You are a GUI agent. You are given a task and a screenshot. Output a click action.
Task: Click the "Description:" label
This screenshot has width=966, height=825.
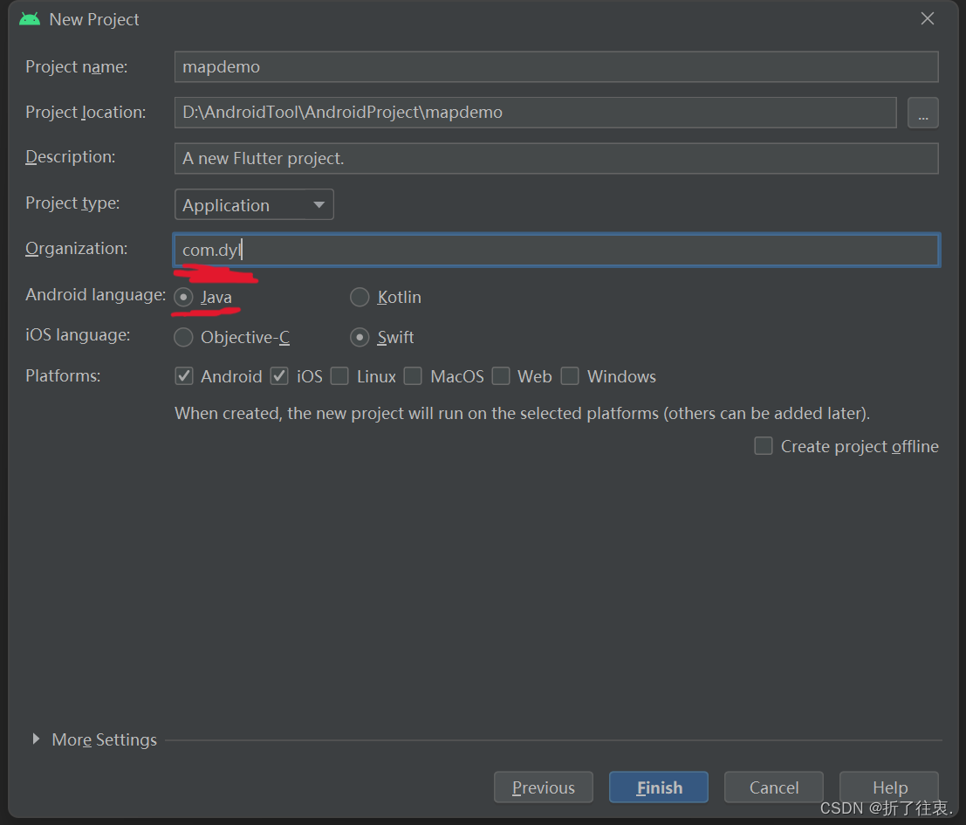[70, 157]
